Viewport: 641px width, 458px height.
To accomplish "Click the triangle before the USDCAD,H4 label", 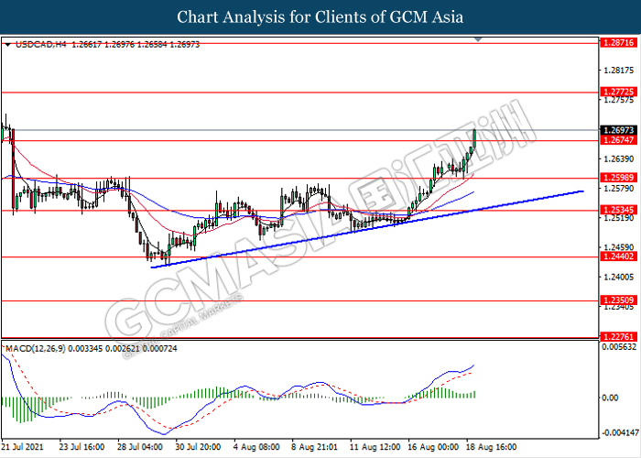I will coord(8,44).
